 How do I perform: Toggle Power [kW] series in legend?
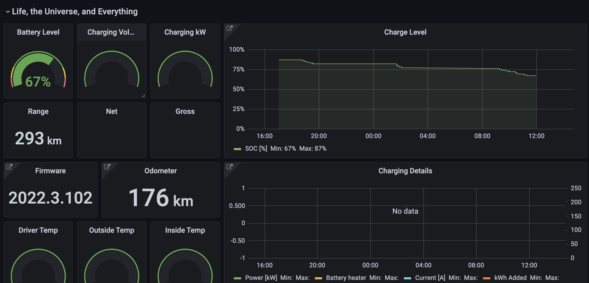click(x=261, y=278)
